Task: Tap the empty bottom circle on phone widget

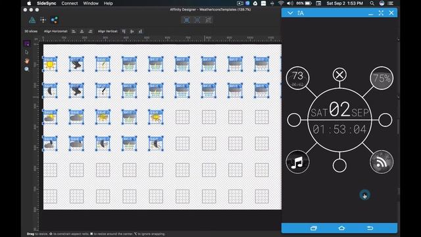Action: (339, 165)
